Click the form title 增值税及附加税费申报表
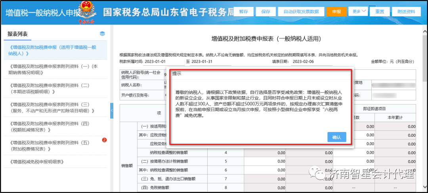Image resolution: width=428 pixels, height=193 pixels. pyautogui.click(x=266, y=39)
